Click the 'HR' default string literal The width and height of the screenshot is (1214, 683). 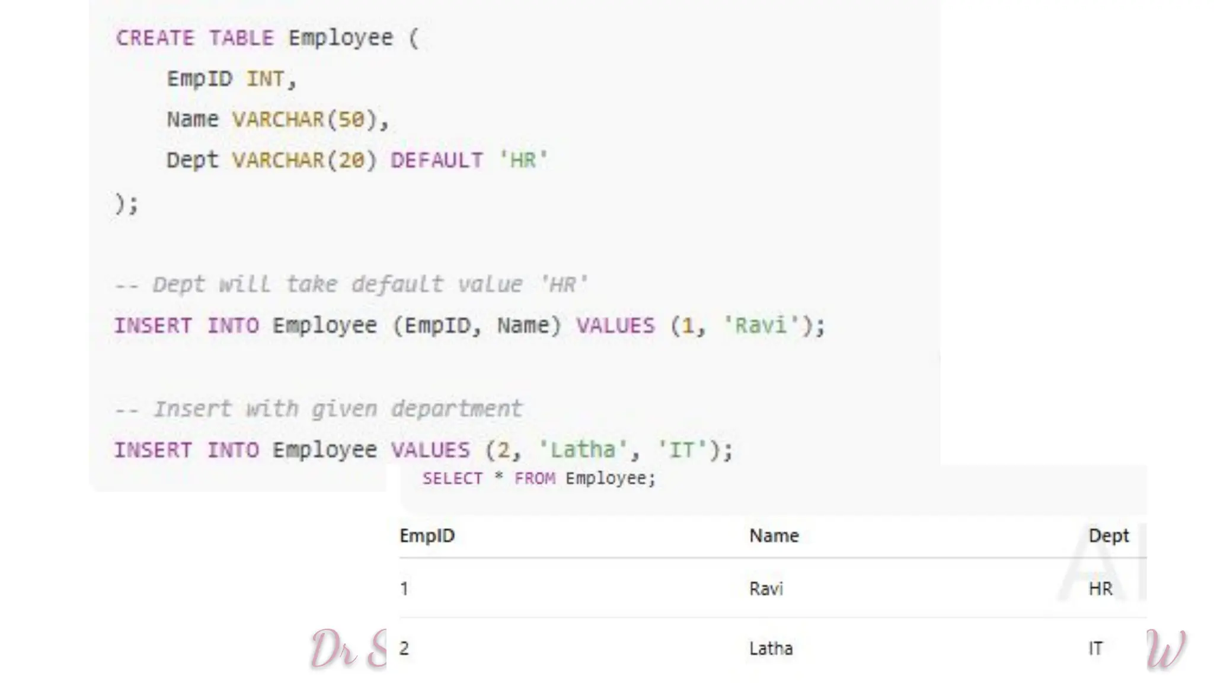tap(523, 160)
